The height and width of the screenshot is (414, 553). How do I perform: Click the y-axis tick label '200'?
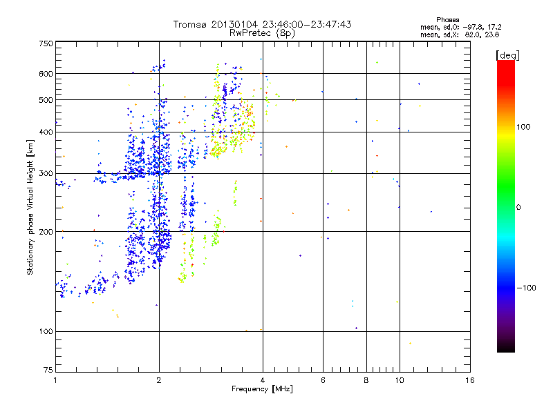46,232
